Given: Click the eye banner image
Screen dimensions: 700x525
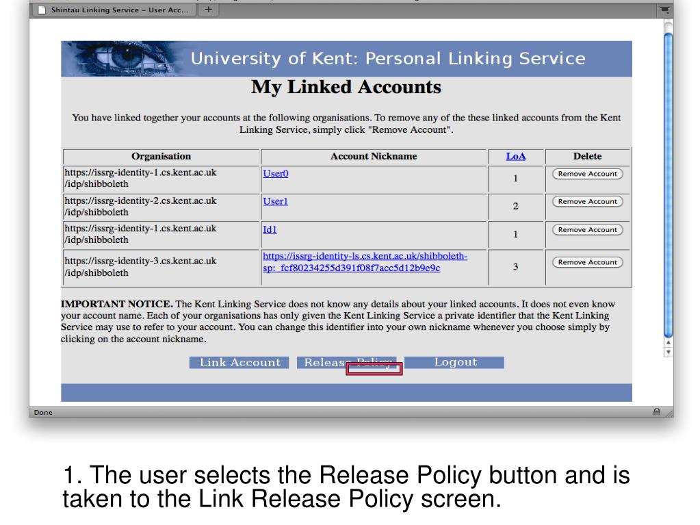Looking at the screenshot, I should 122,58.
